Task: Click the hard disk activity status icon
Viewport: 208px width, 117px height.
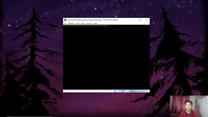Action: (115, 91)
